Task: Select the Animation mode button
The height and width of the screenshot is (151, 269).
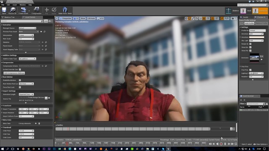Action: [260, 11]
